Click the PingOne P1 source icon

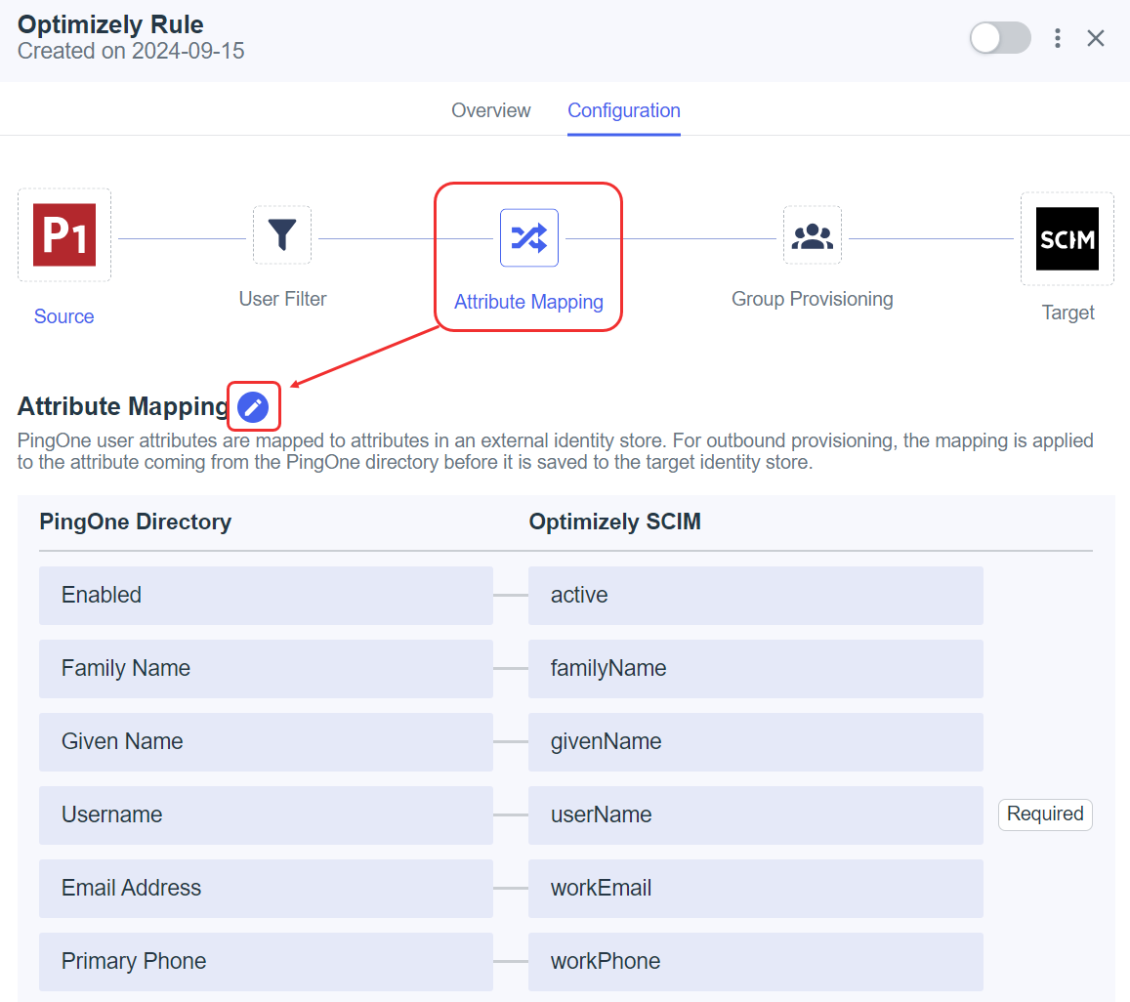coord(64,235)
